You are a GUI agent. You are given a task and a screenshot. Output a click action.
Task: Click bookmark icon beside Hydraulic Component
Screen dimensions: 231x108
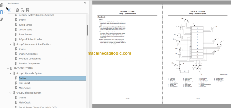tap(16, 59)
